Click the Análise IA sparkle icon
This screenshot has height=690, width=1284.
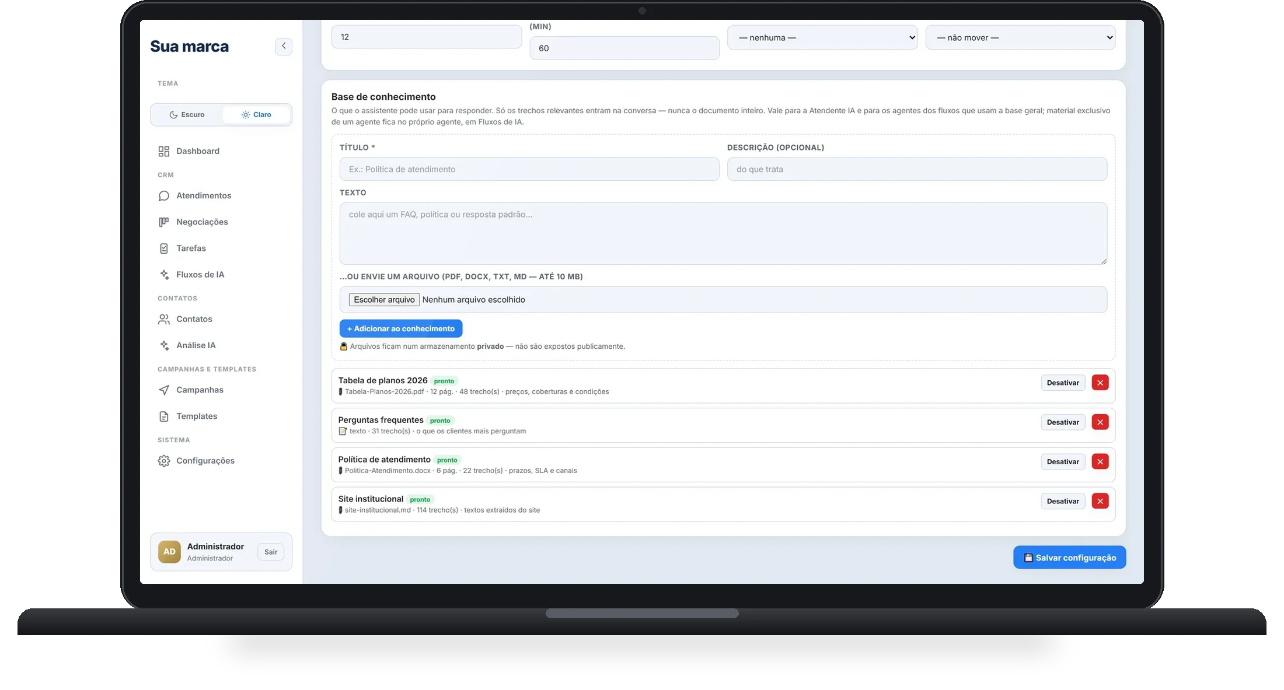tap(164, 345)
